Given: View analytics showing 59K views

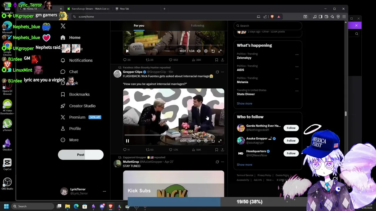Looking at the screenshot, I should [196, 150].
